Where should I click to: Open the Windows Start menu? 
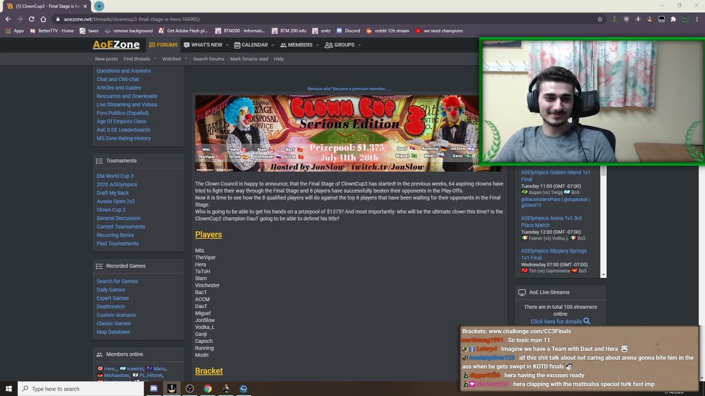click(x=9, y=388)
